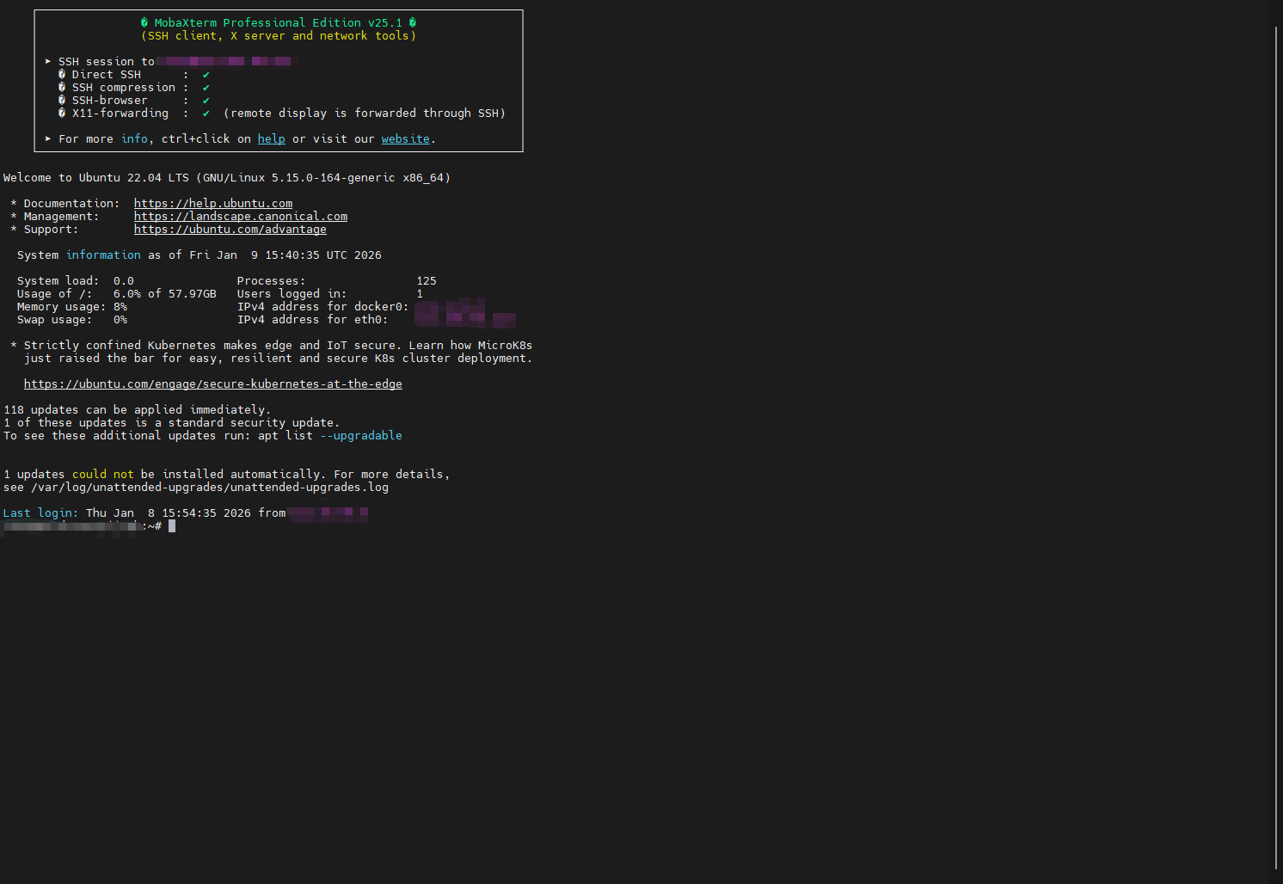
Task: Open the landscape.canonical.com management link
Action: click(240, 216)
